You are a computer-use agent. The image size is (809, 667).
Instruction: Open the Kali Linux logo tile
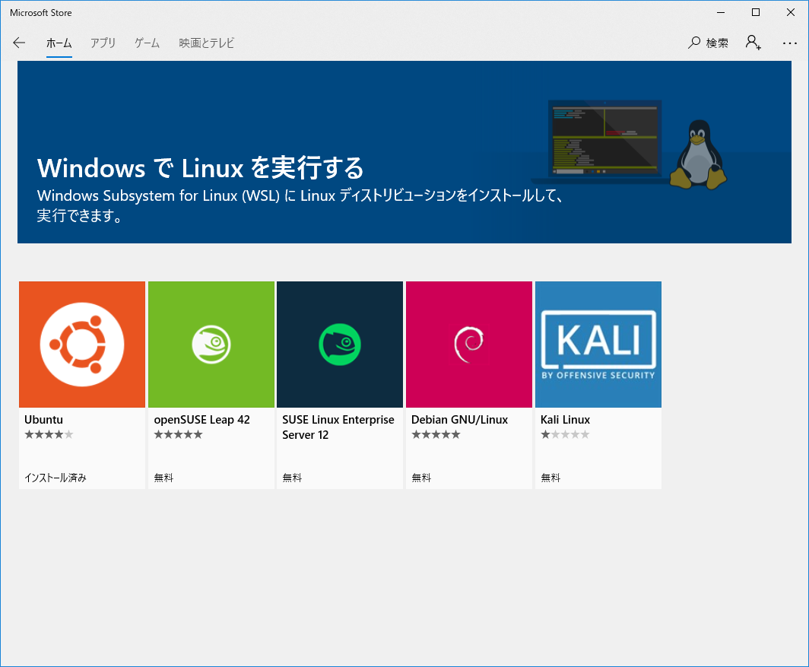pyautogui.click(x=598, y=345)
